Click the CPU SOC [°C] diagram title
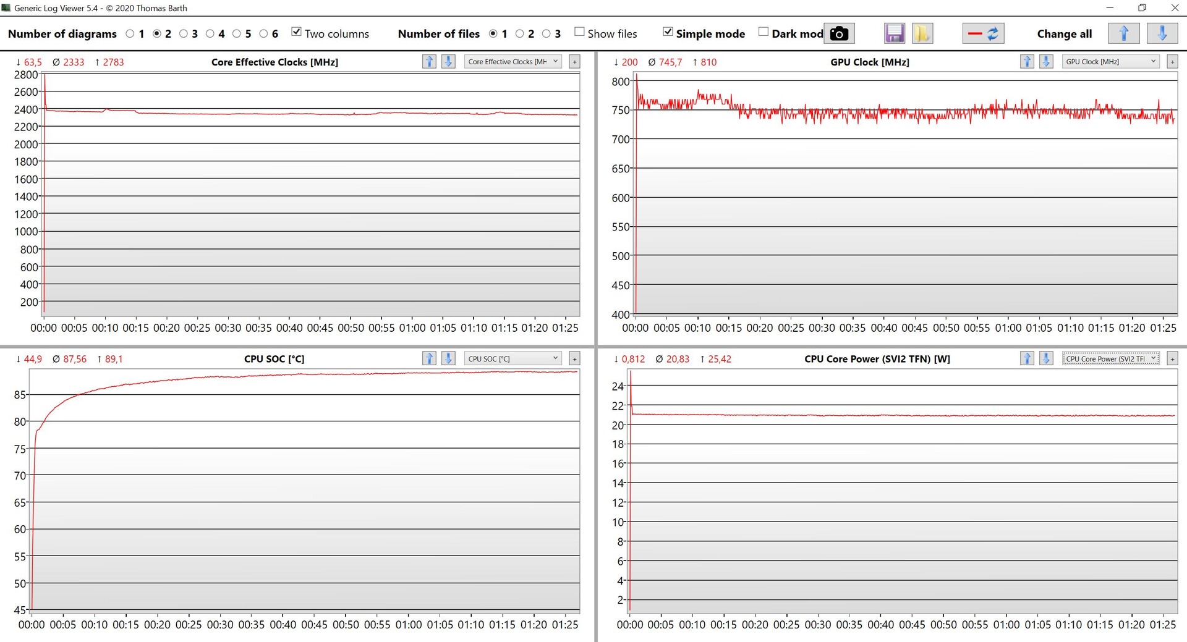The width and height of the screenshot is (1187, 642). coord(274,359)
